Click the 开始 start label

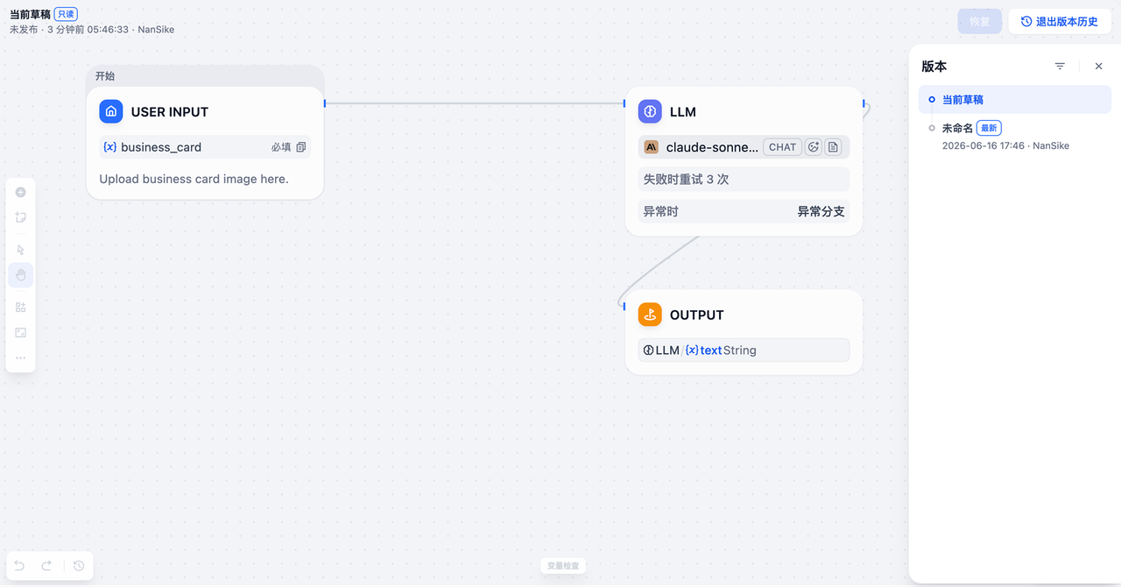point(105,76)
